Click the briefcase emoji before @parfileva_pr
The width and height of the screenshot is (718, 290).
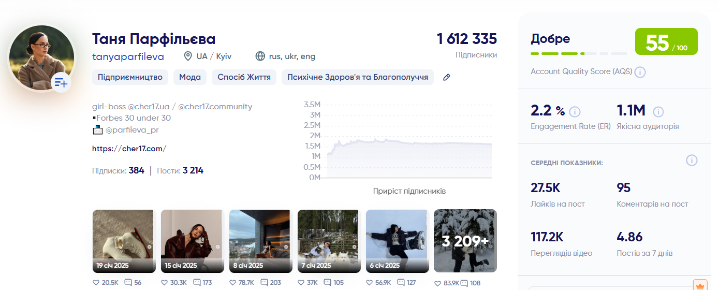pos(98,130)
